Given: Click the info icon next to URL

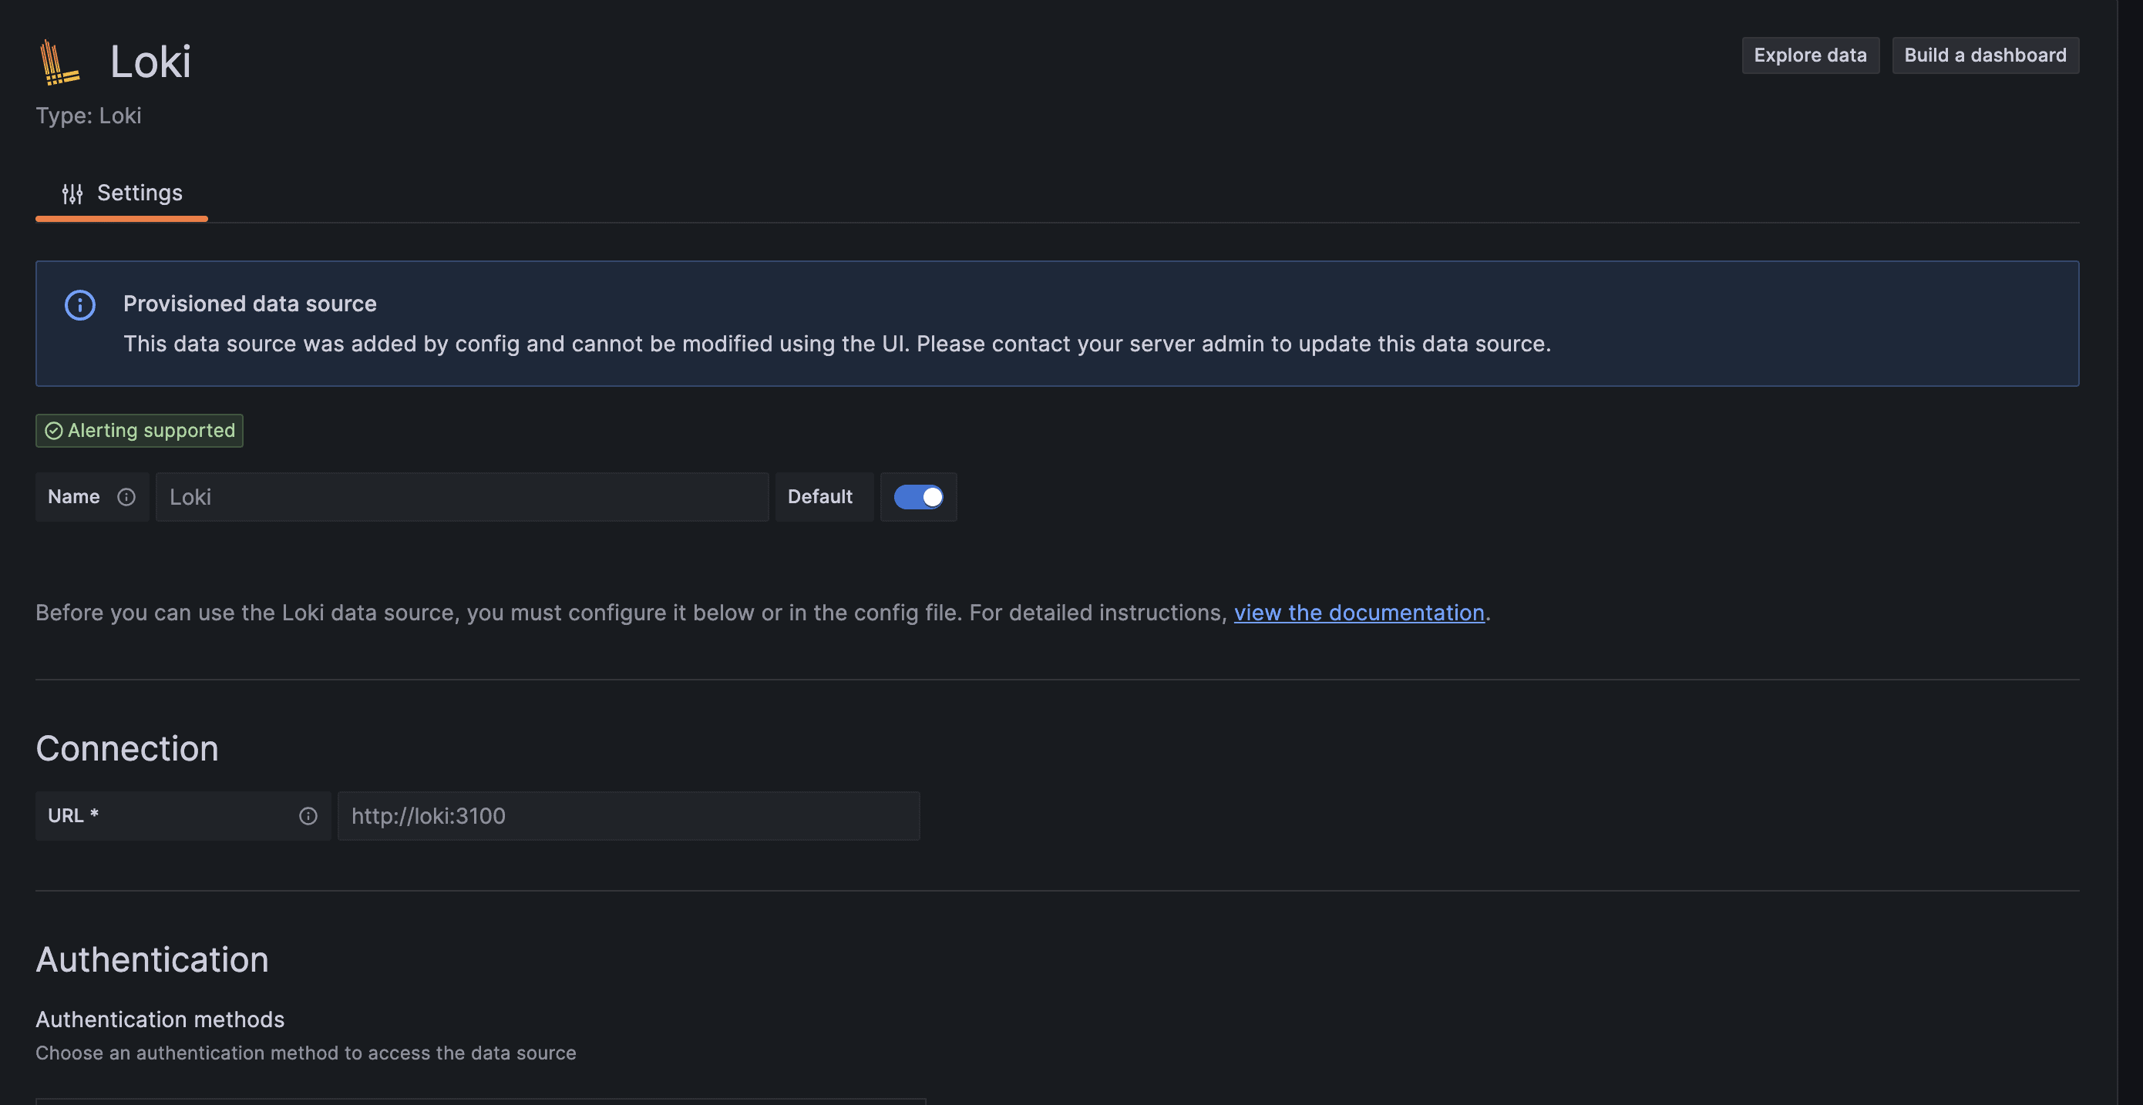Looking at the screenshot, I should (x=308, y=817).
